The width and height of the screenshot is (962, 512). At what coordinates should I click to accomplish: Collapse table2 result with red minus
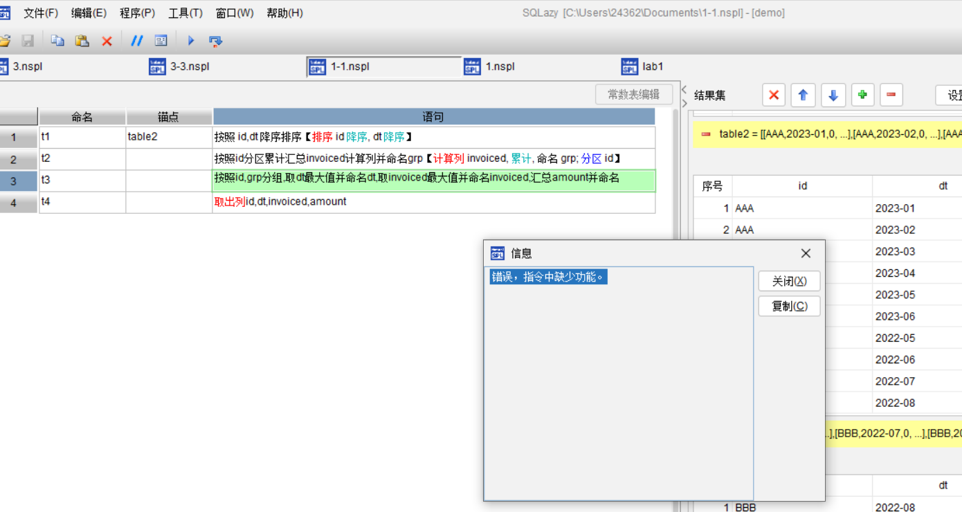(x=706, y=134)
